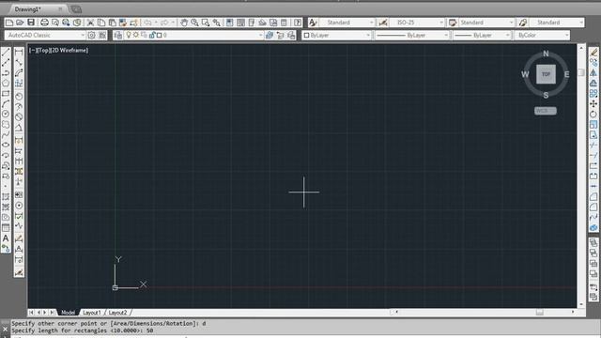Click the Copy icon in the toolbar

point(101,23)
